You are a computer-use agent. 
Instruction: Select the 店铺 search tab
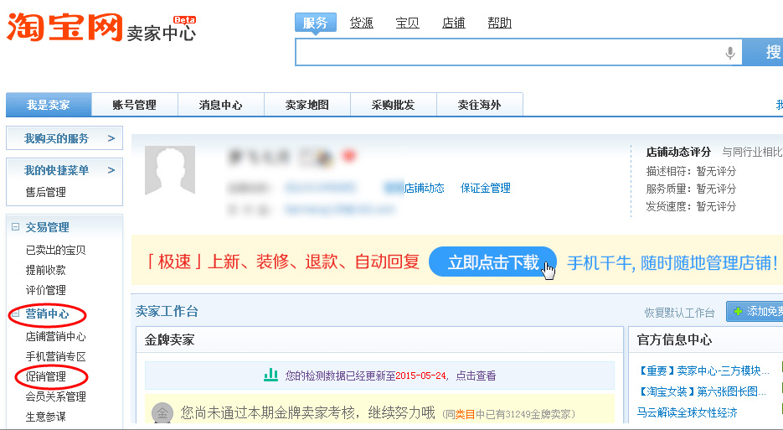tap(453, 23)
